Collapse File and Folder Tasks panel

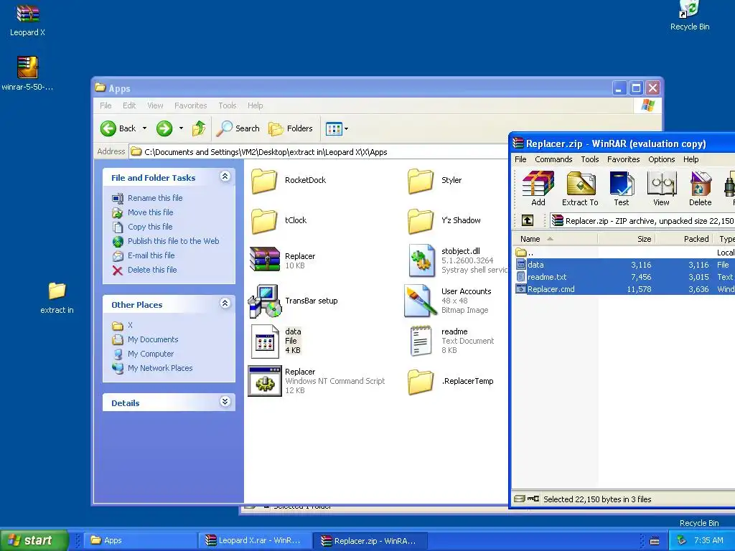[x=225, y=176]
